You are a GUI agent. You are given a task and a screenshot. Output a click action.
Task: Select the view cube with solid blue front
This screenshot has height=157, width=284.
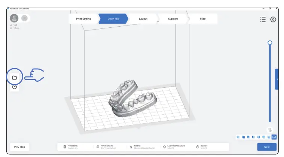click(x=243, y=137)
